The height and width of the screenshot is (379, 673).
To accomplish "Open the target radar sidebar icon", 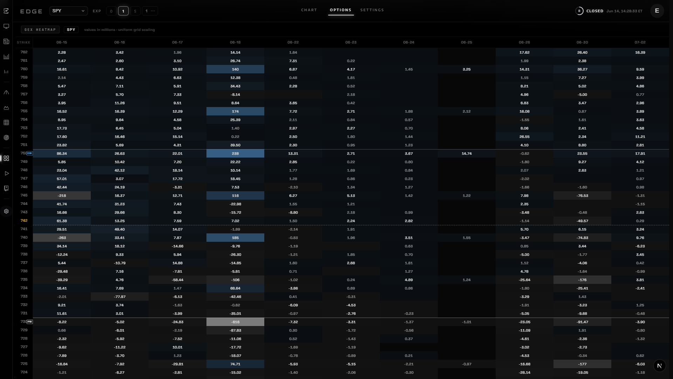I will pos(6,138).
